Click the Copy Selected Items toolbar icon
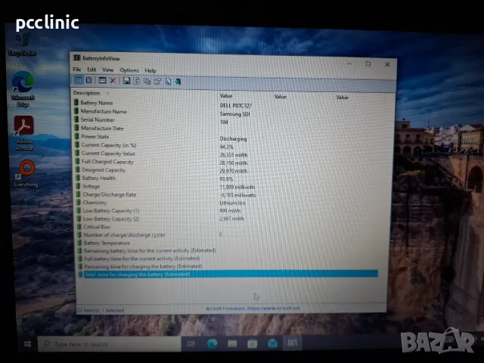Viewport: 484px width, 363px height. click(x=147, y=81)
